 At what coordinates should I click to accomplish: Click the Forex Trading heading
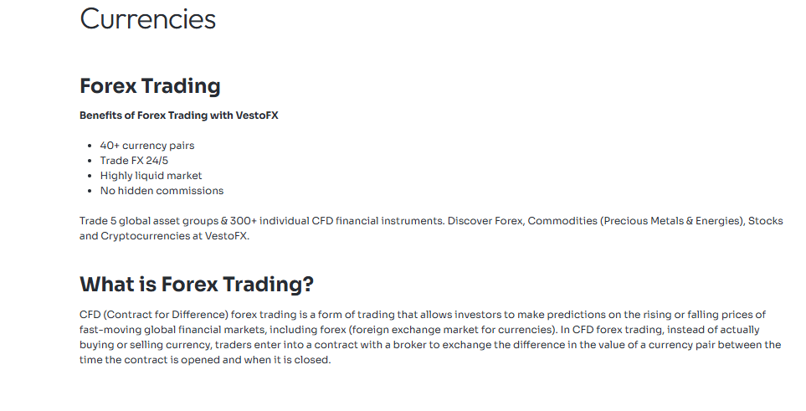pyautogui.click(x=150, y=86)
